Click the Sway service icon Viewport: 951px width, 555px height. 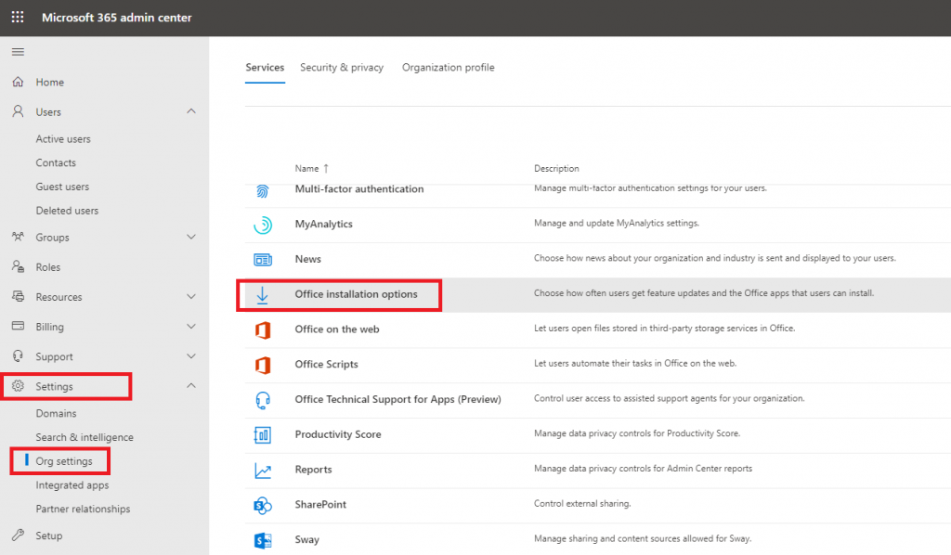coord(263,540)
